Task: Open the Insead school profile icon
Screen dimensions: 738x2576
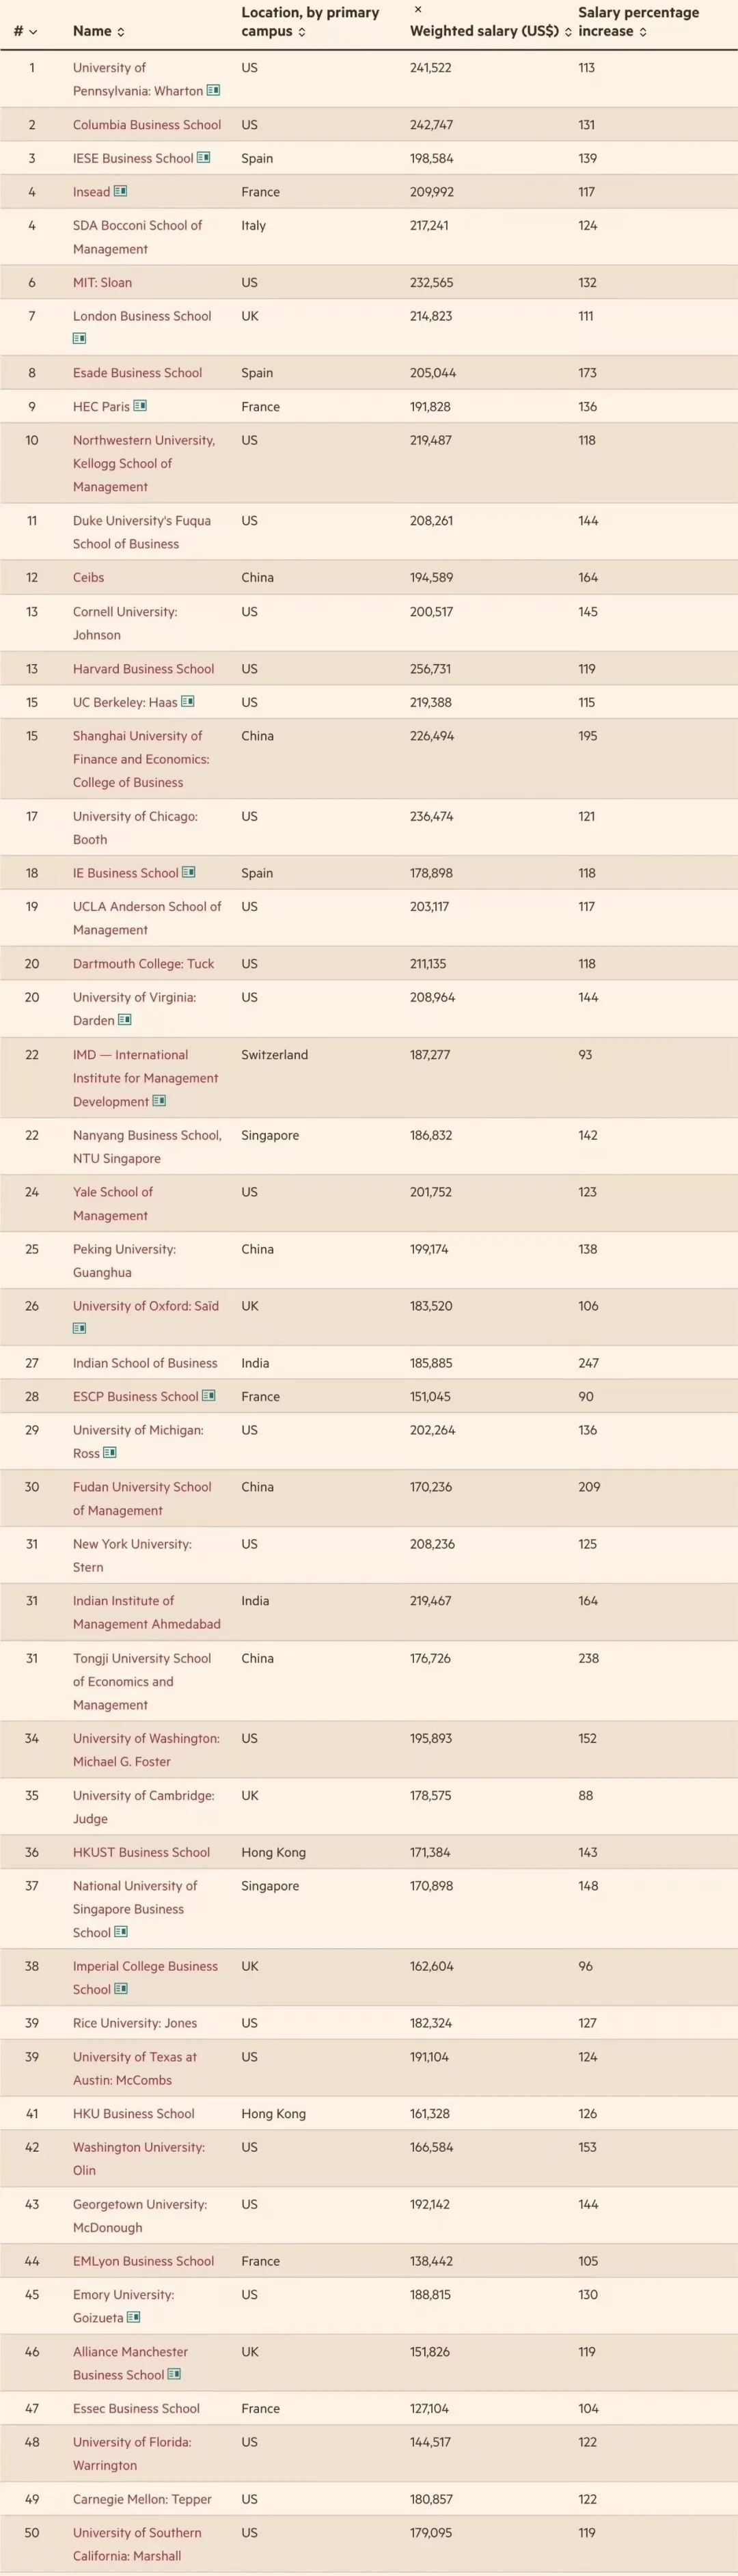Action: click(120, 191)
